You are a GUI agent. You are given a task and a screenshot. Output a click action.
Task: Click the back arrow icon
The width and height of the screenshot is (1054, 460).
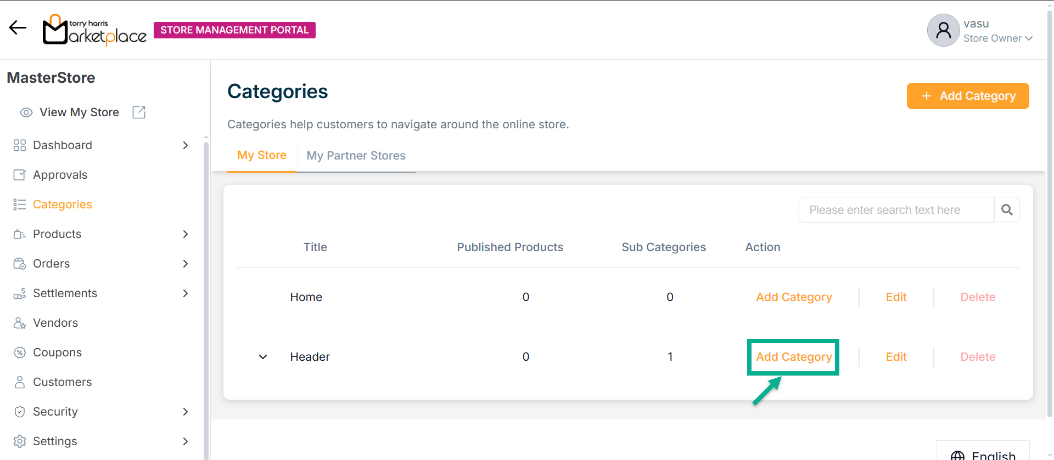pyautogui.click(x=18, y=28)
